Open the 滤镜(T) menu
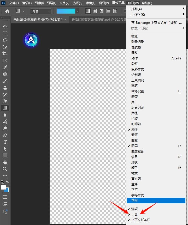The width and height of the screenshot is (188, 225). [x=91, y=3]
